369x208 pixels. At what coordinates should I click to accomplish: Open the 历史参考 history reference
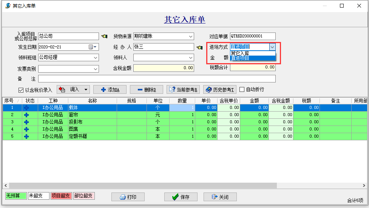pos(219,90)
